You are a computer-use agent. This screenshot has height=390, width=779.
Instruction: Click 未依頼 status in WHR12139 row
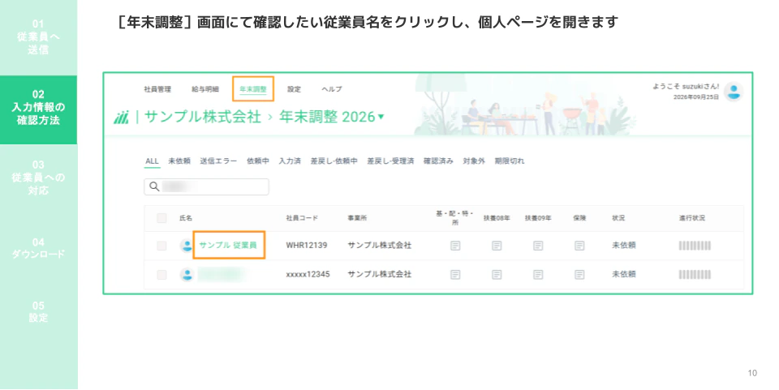tap(624, 245)
